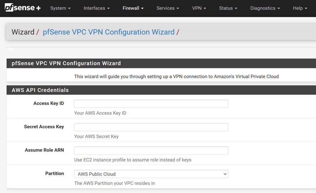Click the Access Key ID label

(49, 103)
